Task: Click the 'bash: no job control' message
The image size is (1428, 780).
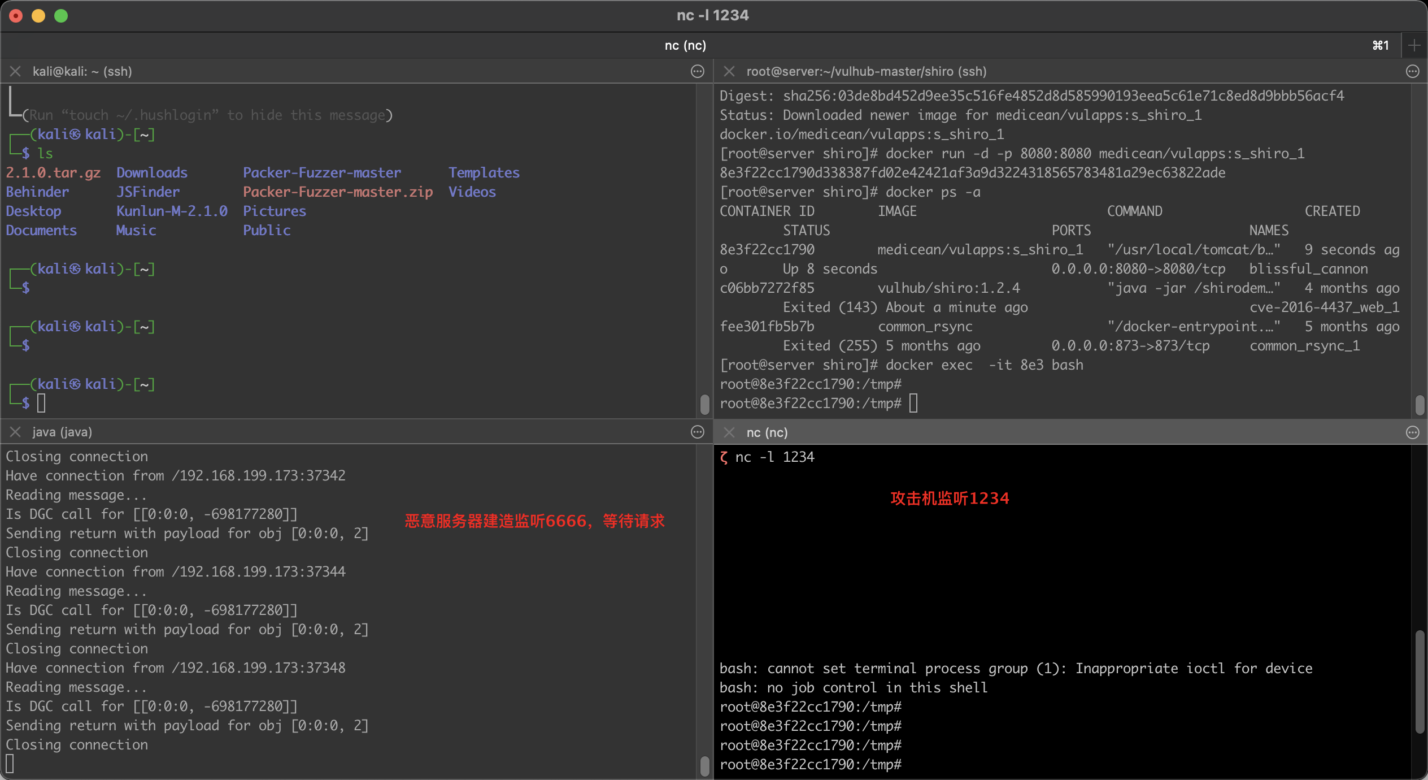Action: point(854,687)
